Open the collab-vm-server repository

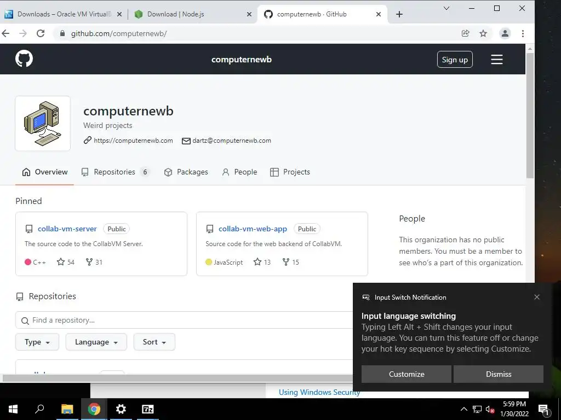(x=67, y=229)
